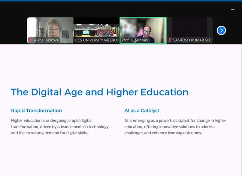Select the active speaker Prof. K. Srinivas video
This screenshot has width=242, height=176.
click(x=143, y=28)
